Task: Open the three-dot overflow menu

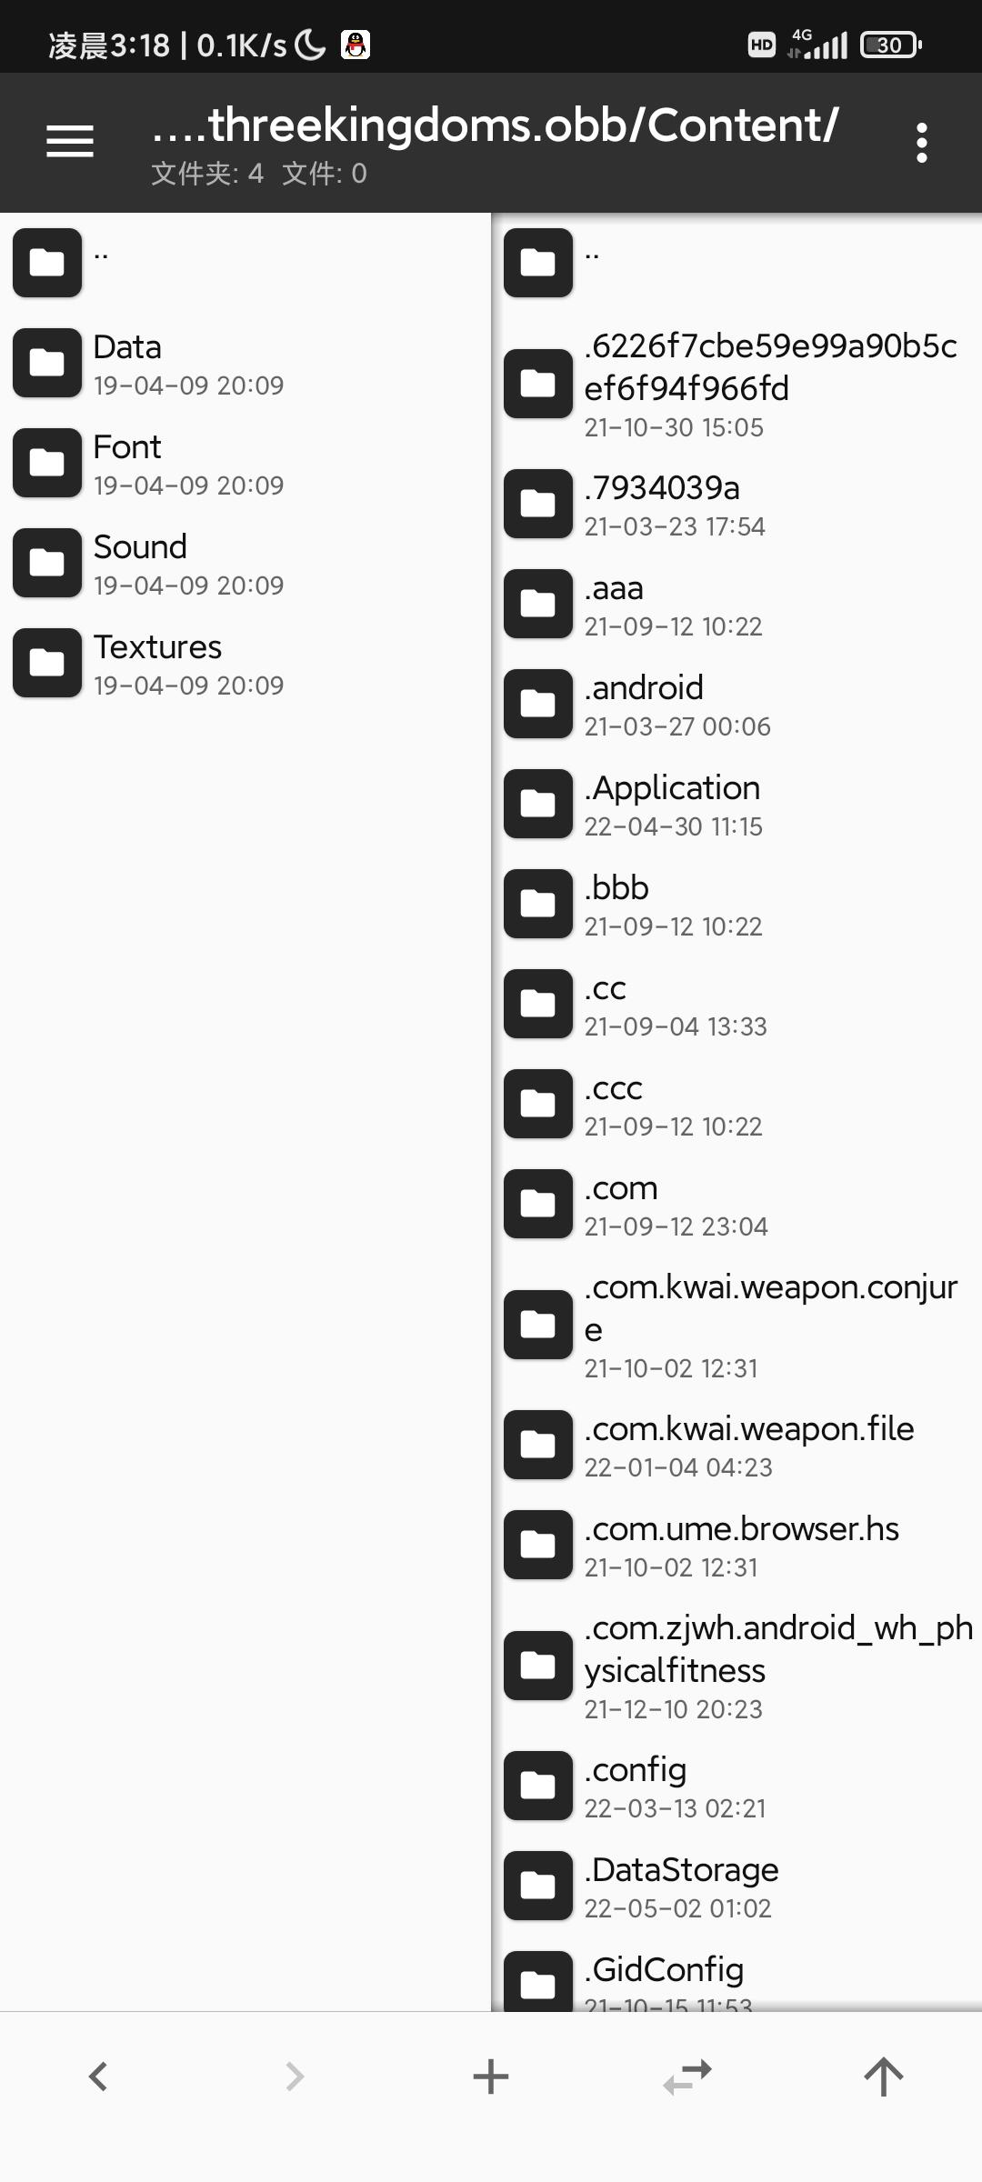Action: click(922, 143)
